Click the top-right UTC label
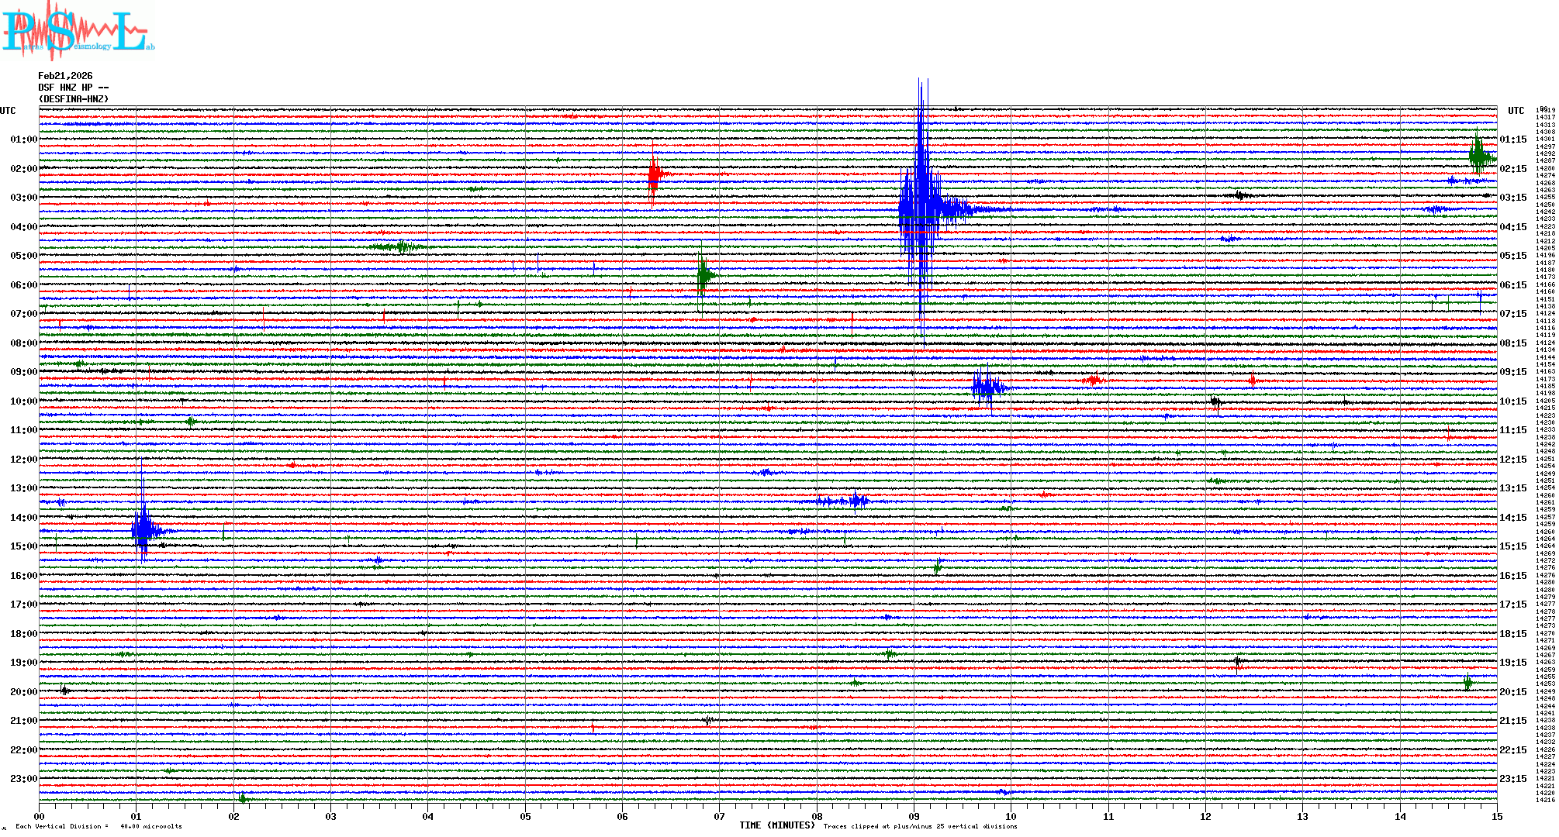The height and width of the screenshot is (837, 1559). click(1516, 111)
